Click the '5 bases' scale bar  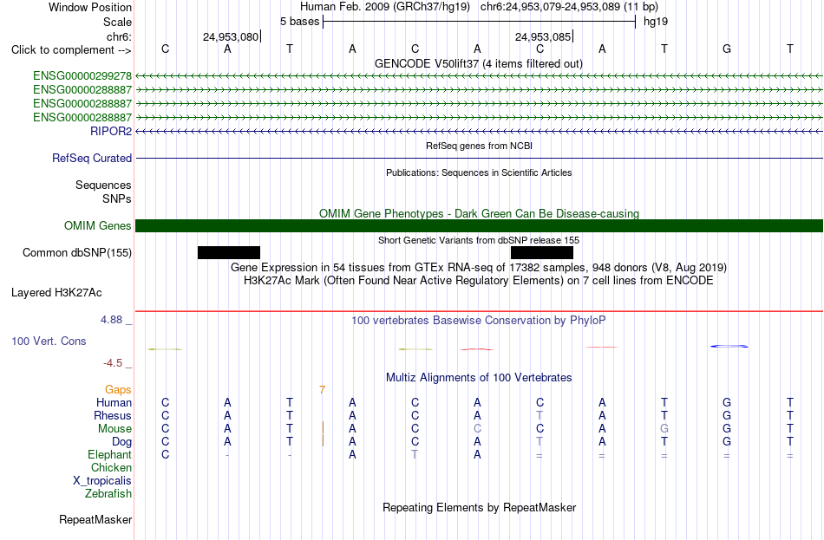point(479,22)
